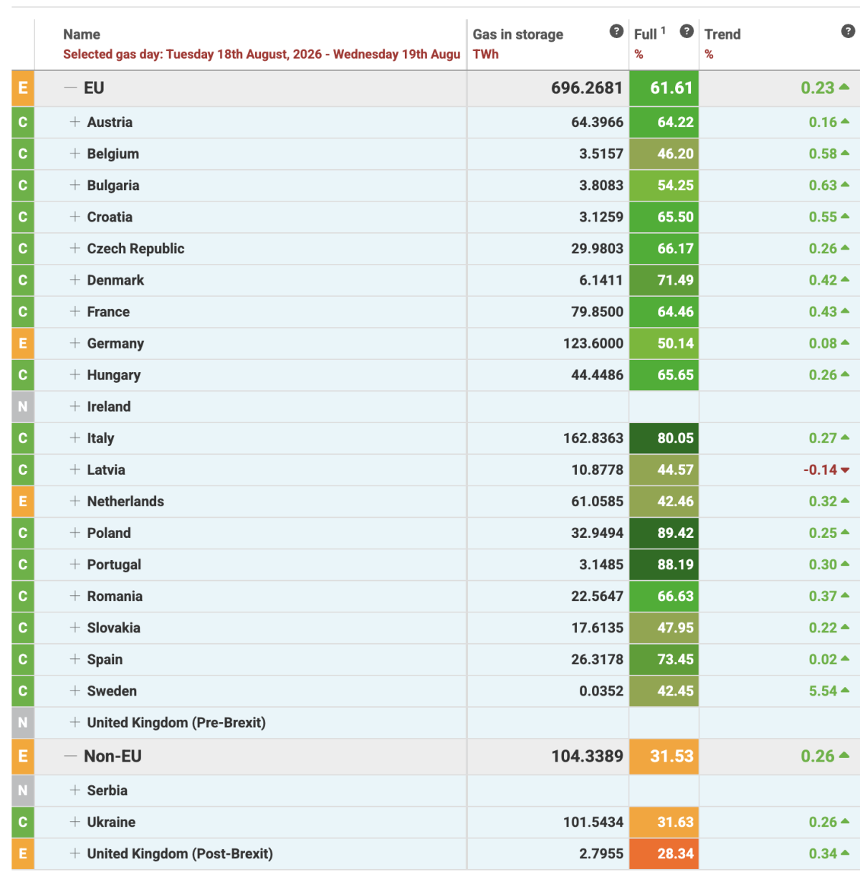Click the Trend column header
The height and width of the screenshot is (872, 860).
pyautogui.click(x=722, y=34)
